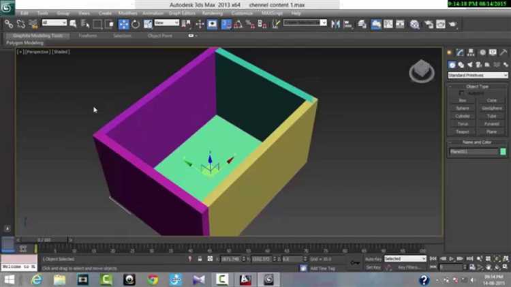Click the Teapot primitive button
Image resolution: width=511 pixels, height=287 pixels.
pos(463,132)
